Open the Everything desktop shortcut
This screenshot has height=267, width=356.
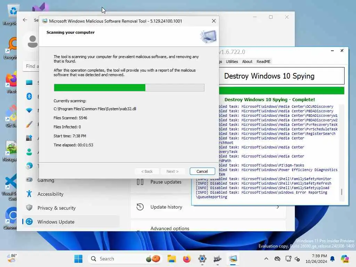10,48
